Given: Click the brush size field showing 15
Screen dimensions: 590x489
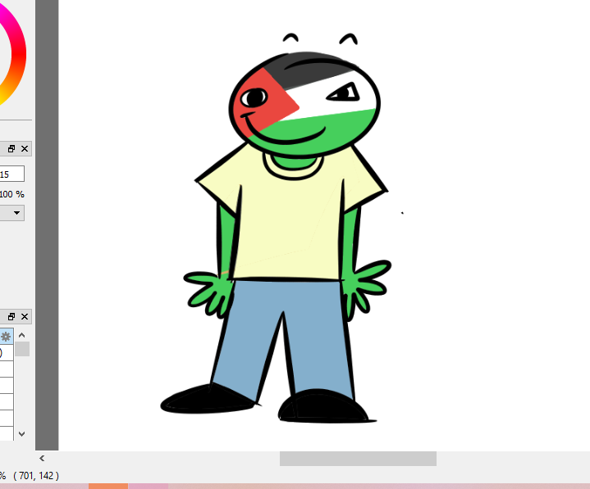Looking at the screenshot, I should (11, 174).
